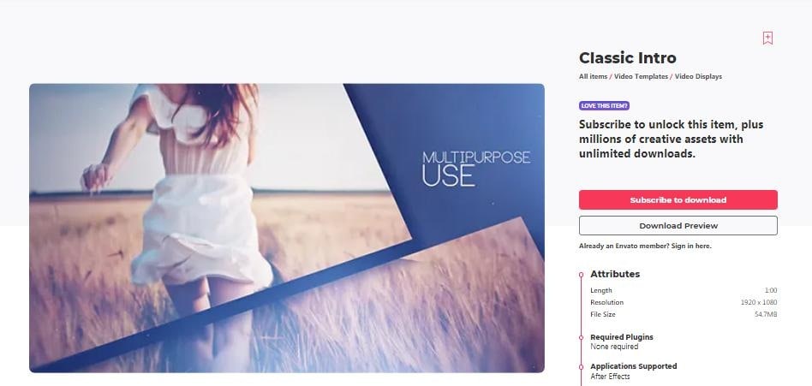Select the Attributes heading

(x=615, y=274)
